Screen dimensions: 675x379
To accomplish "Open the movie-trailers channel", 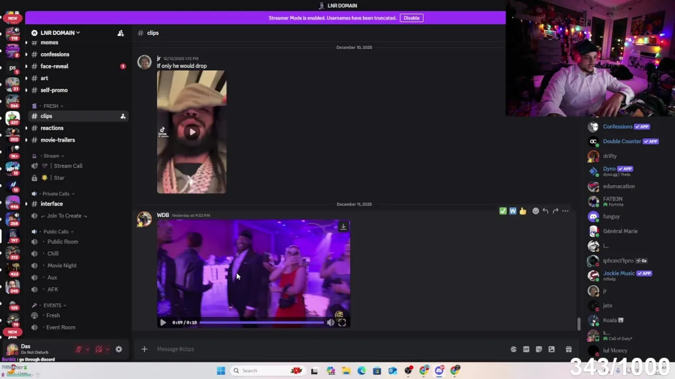I will (57, 140).
